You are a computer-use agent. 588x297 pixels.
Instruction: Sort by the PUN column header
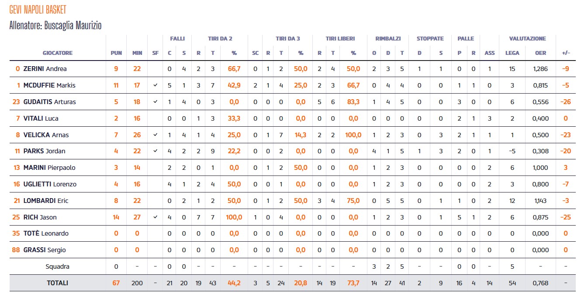click(x=116, y=53)
